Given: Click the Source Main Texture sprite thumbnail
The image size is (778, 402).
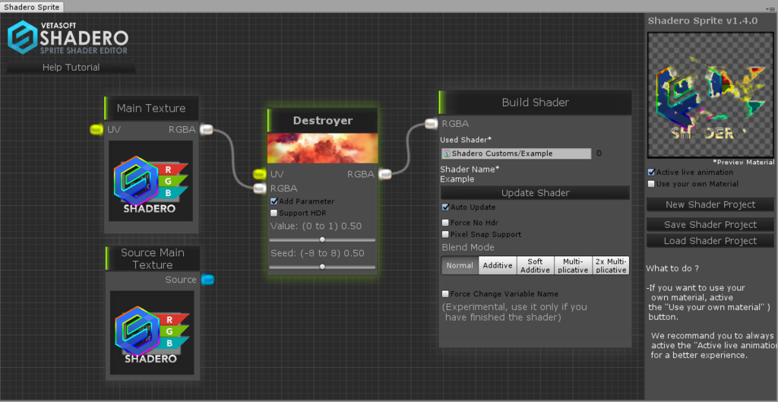Looking at the screenshot, I should [x=152, y=333].
